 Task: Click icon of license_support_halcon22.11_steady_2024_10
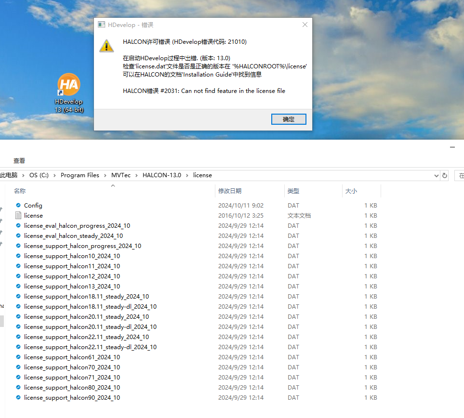pos(18,337)
